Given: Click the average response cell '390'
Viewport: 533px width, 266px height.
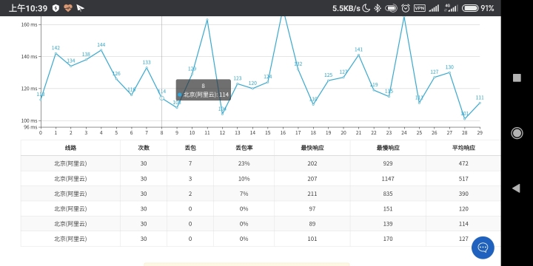Looking at the screenshot, I should click(x=463, y=194).
